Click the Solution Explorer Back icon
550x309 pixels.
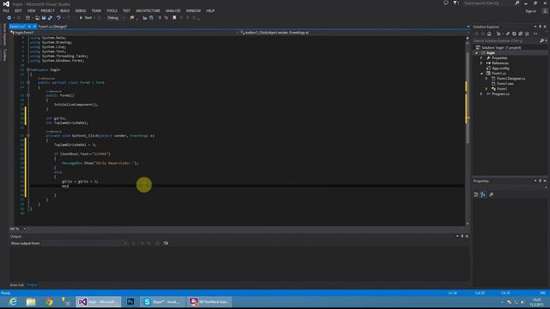pos(476,33)
